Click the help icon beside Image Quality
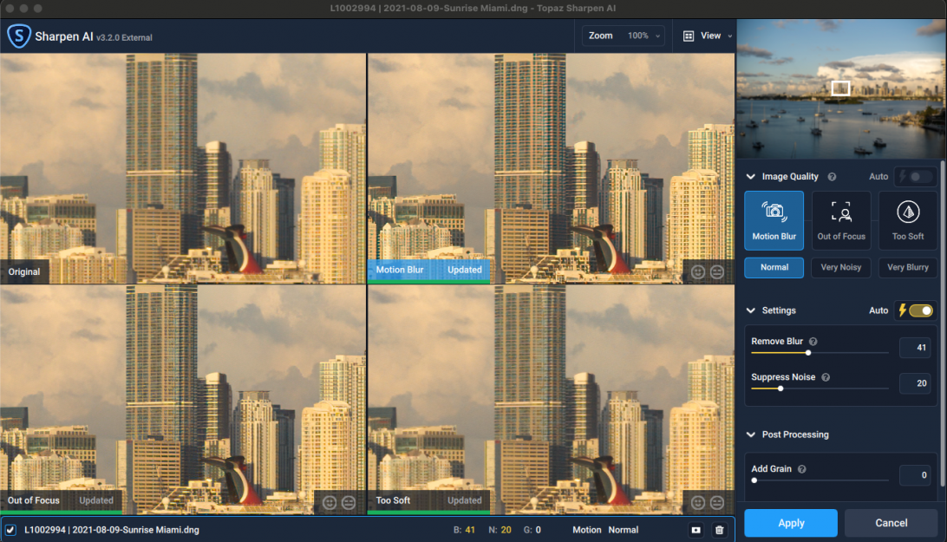This screenshot has height=542, width=947. tap(832, 177)
